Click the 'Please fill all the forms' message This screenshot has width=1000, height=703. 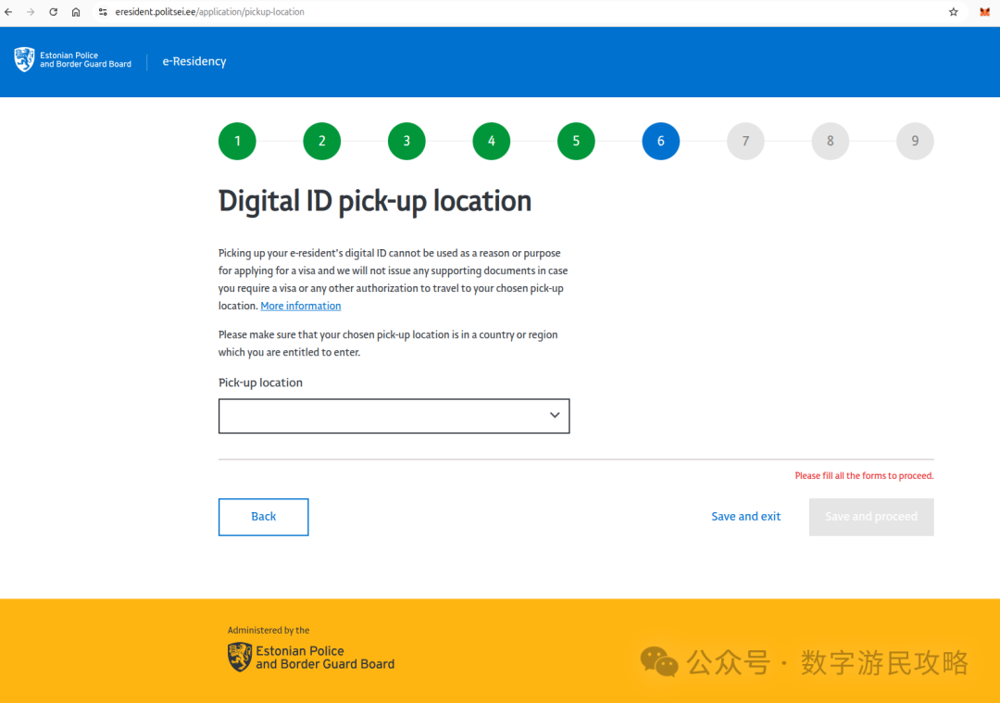click(x=864, y=476)
